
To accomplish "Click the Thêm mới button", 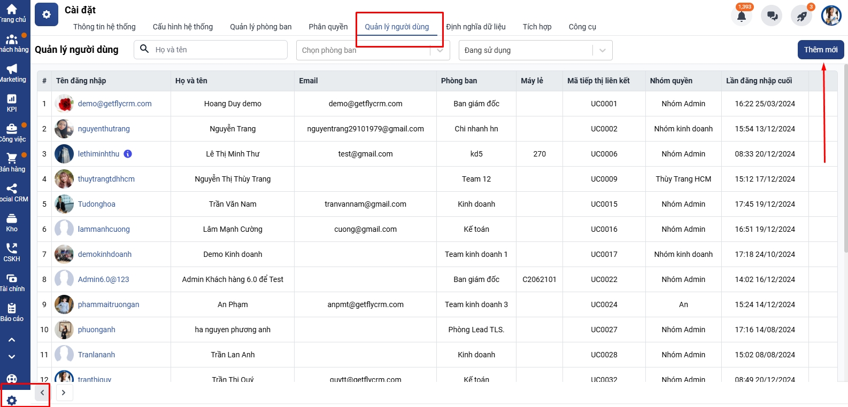I will (x=820, y=50).
